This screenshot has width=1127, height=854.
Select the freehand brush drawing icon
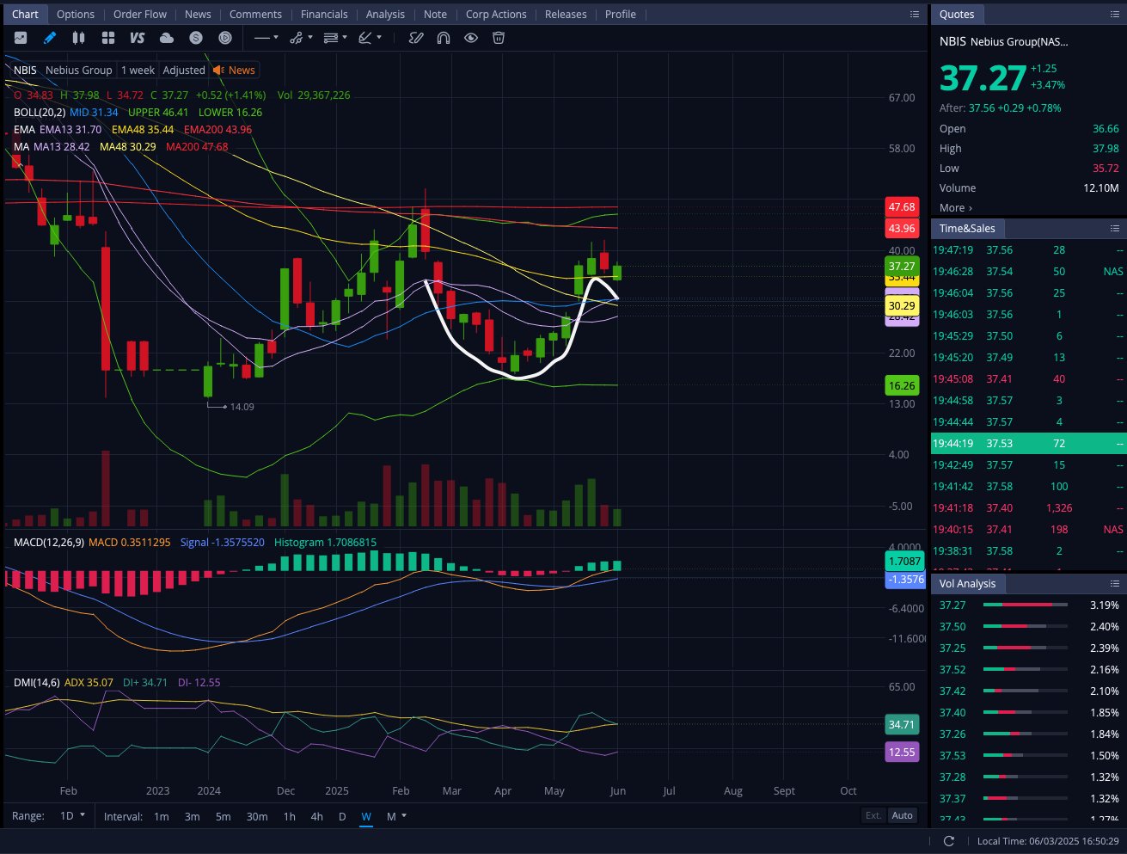point(416,38)
